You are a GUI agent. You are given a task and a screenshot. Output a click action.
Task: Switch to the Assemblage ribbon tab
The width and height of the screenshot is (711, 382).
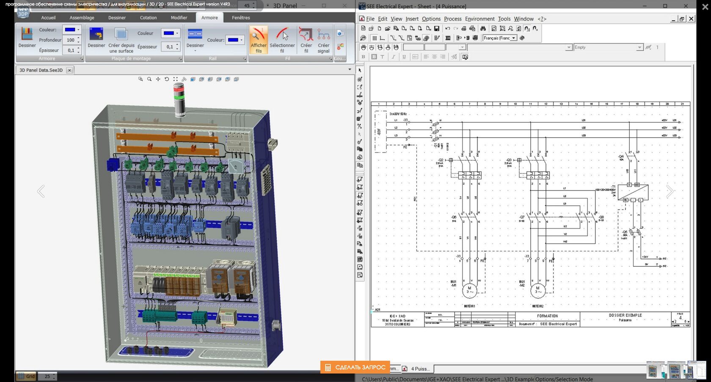82,18
